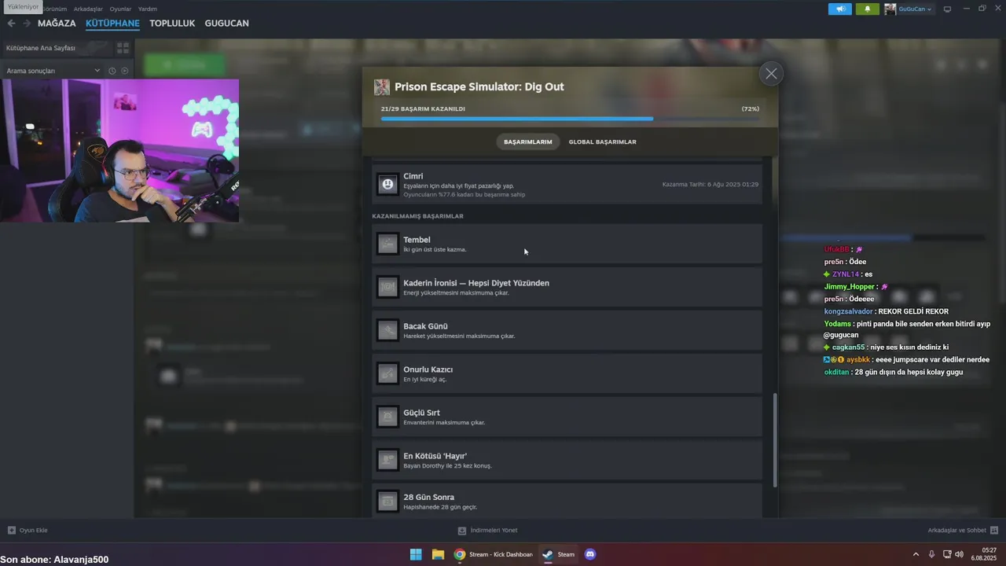1006x566 pixels.
Task: Switch library to grid view icon
Action: (123, 48)
